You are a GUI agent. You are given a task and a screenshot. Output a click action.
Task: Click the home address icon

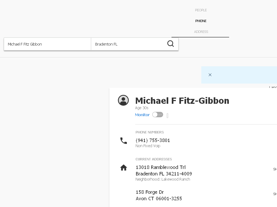click(124, 167)
